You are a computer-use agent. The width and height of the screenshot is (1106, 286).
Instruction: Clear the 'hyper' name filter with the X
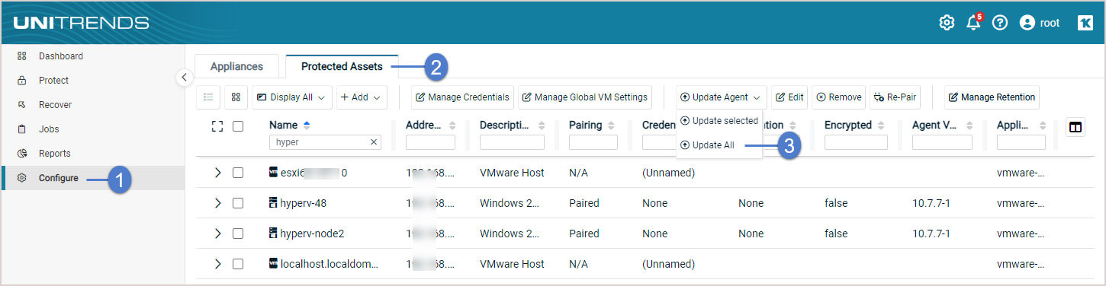pyautogui.click(x=374, y=142)
